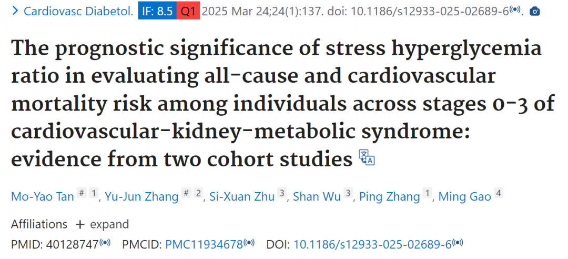
Task: Click the translate icon after the title
Action: coord(367,157)
